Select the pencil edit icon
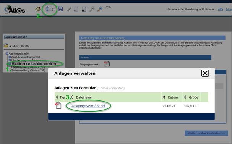This screenshot has height=144, width=232. click(x=69, y=10)
